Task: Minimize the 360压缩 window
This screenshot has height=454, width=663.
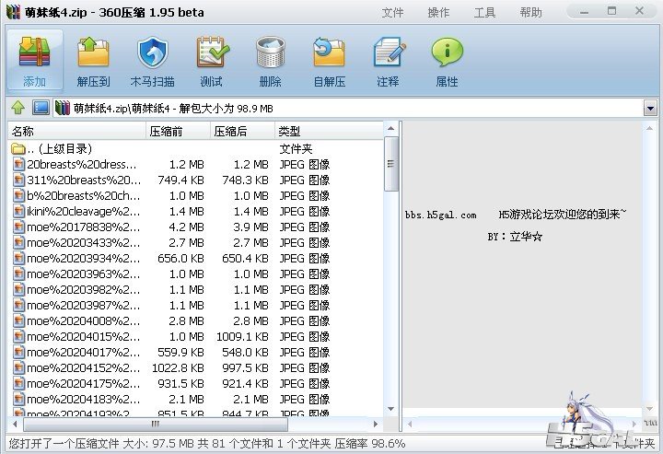Action: pos(585,12)
